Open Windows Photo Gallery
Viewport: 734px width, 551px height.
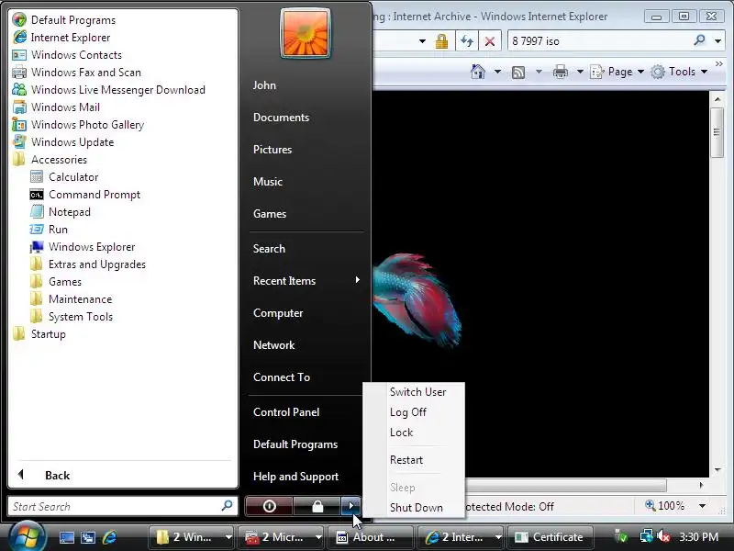pos(78,125)
